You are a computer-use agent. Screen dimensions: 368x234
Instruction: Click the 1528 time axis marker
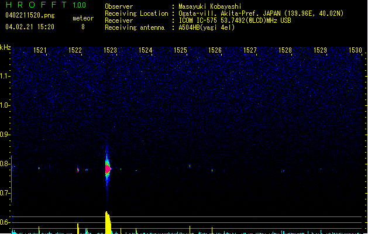[285, 50]
